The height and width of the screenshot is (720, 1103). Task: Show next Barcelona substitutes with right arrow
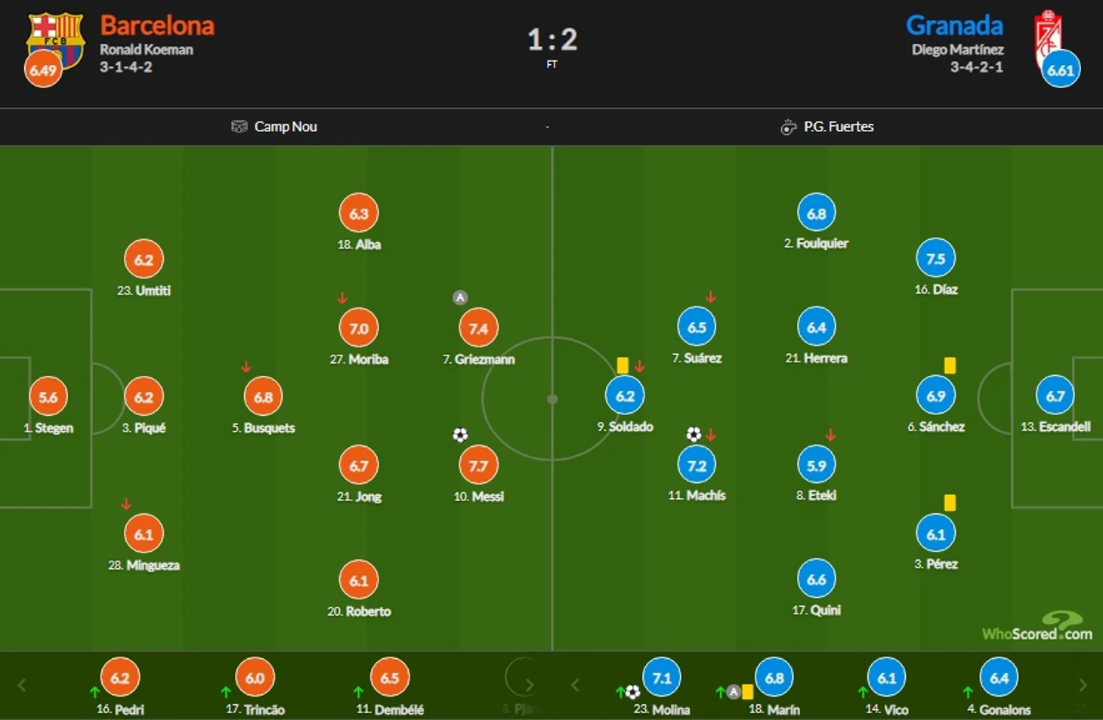pyautogui.click(x=530, y=685)
